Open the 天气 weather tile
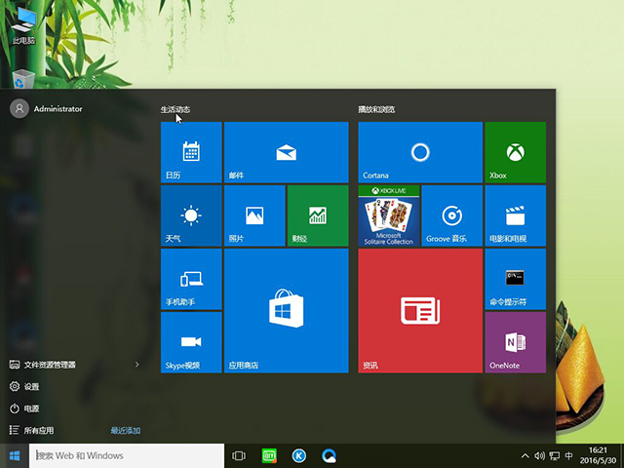This screenshot has width=624, height=468. point(191,215)
